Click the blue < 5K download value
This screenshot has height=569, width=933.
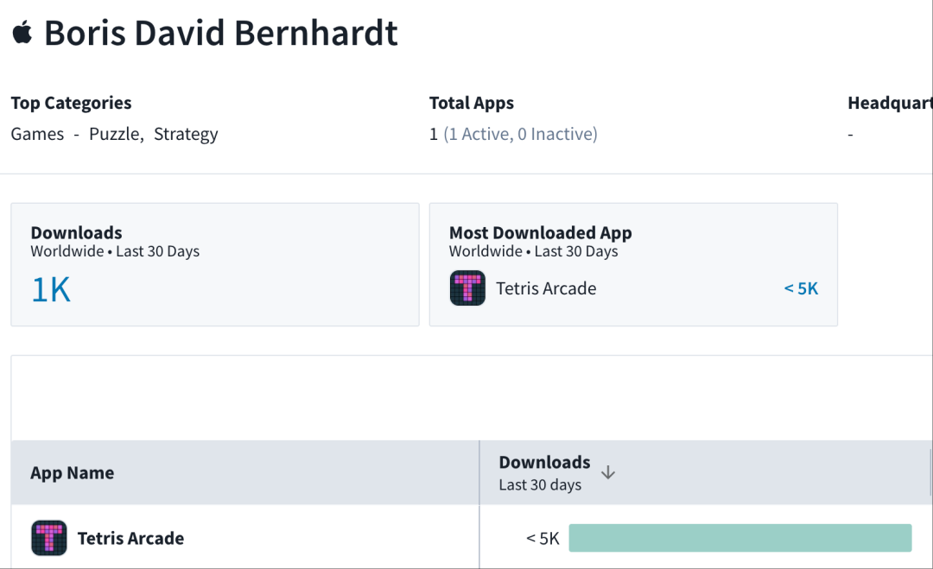pos(801,288)
